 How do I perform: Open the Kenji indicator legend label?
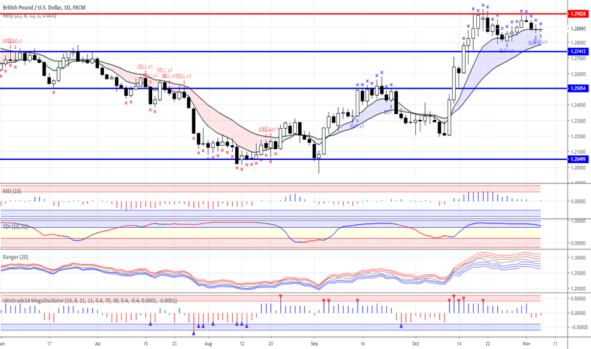(29, 15)
